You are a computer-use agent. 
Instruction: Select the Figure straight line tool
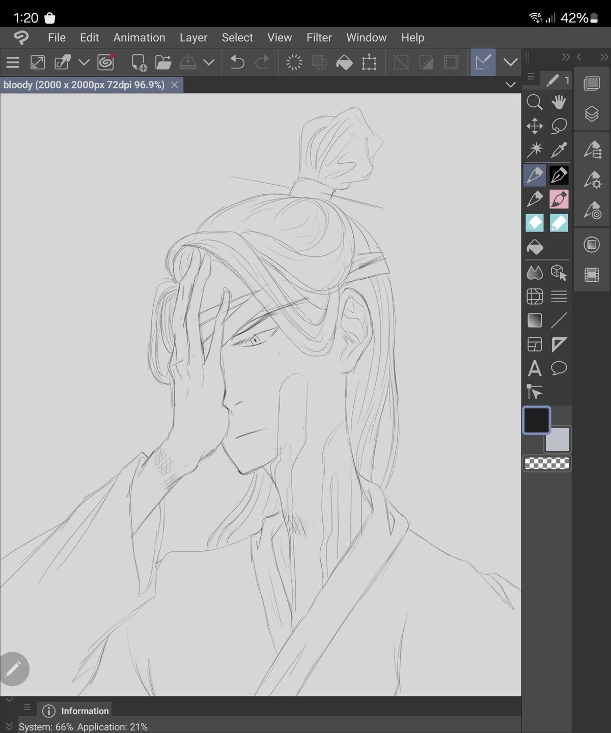click(x=559, y=320)
